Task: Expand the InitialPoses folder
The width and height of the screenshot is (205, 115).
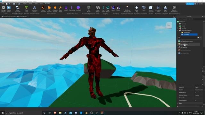Action: point(180,32)
